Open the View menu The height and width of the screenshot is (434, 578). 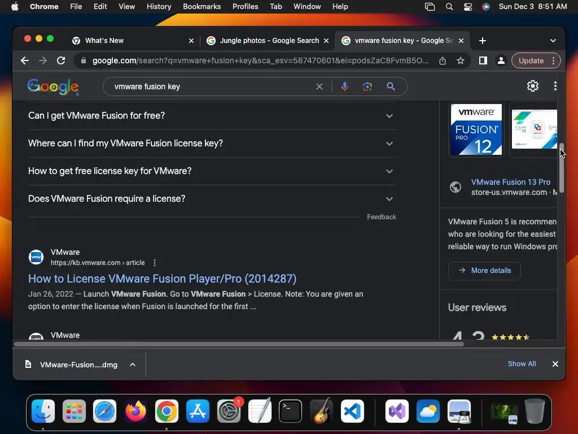pos(126,7)
